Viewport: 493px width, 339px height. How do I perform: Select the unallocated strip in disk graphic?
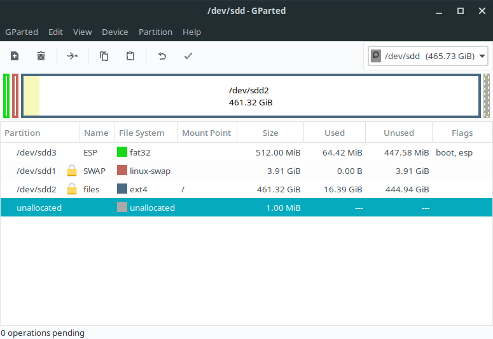(x=487, y=96)
